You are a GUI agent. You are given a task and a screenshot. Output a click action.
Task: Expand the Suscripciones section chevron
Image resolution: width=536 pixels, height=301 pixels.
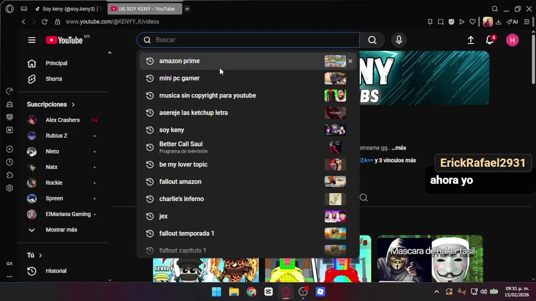pyautogui.click(x=73, y=105)
